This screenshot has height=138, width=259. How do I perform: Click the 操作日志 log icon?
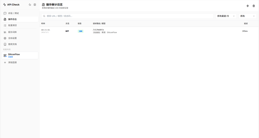pyautogui.click(x=5, y=19)
